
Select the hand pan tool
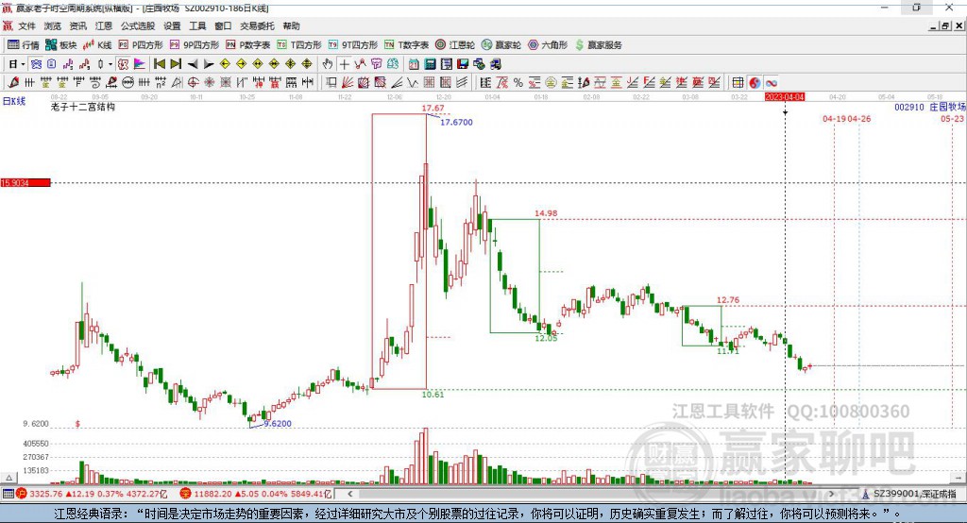(328, 64)
